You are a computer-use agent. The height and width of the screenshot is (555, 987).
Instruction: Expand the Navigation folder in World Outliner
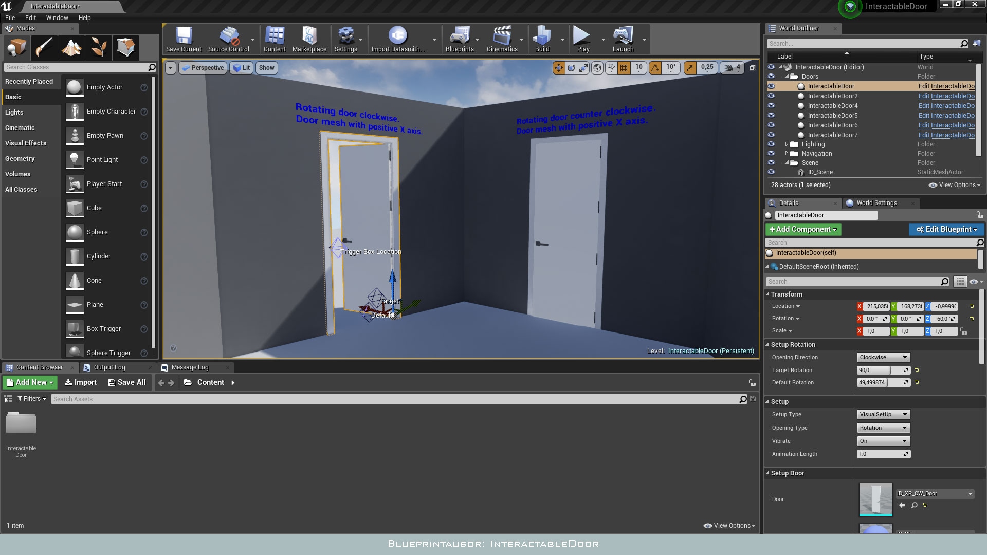[x=787, y=153]
